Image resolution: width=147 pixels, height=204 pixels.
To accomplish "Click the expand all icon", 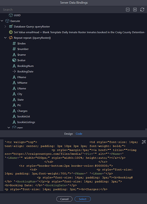I will (135, 9).
